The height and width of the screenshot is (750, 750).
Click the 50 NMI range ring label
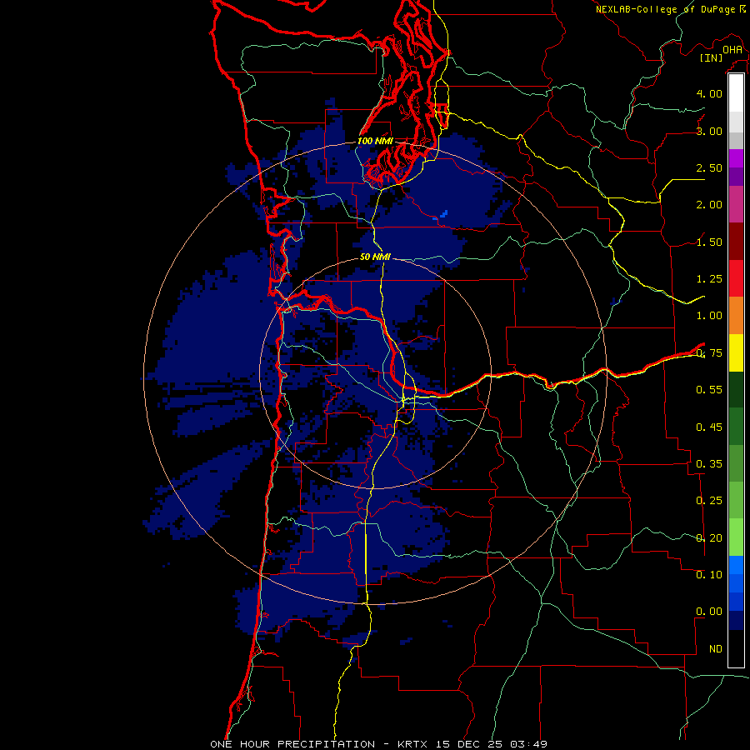click(375, 257)
